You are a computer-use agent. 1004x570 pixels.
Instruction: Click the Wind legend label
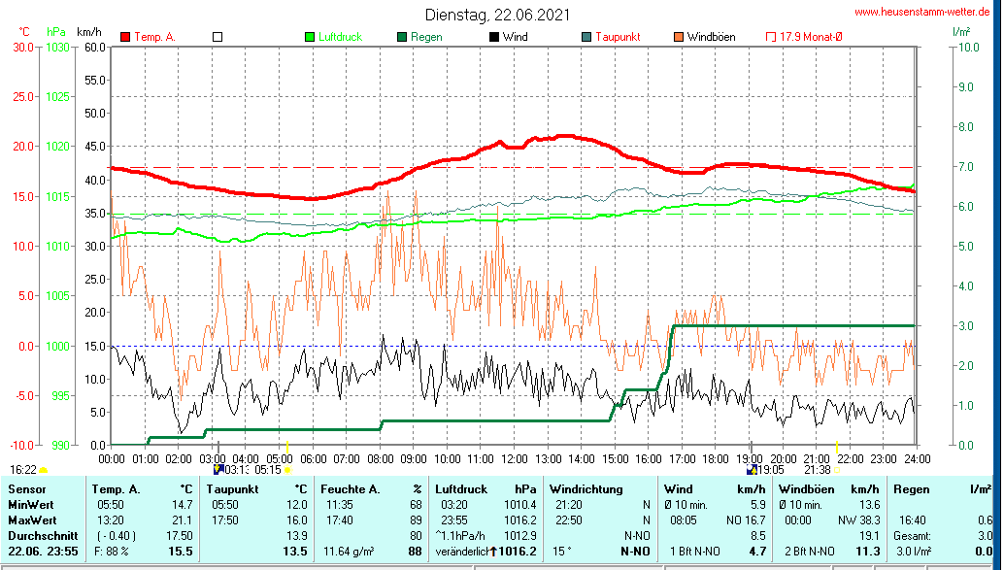(x=516, y=37)
